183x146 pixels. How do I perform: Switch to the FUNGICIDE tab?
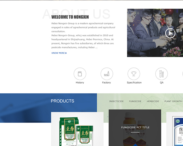pos(135,101)
